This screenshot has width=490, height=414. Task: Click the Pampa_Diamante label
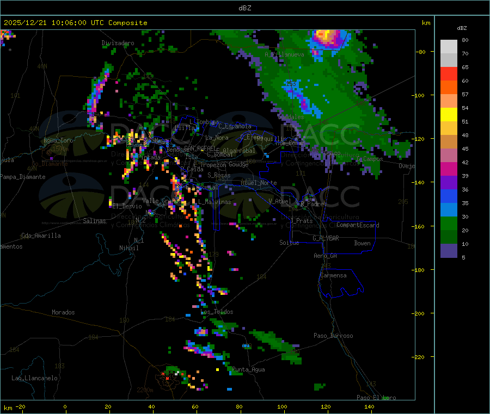(x=23, y=177)
